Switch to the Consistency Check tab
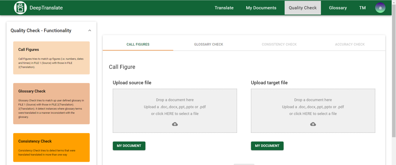 (279, 44)
